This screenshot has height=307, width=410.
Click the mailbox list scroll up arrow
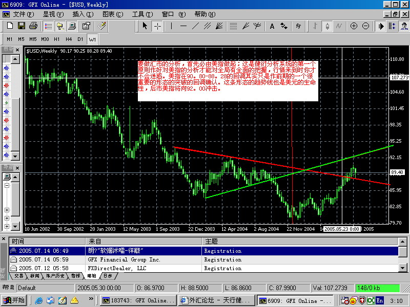[402, 242]
